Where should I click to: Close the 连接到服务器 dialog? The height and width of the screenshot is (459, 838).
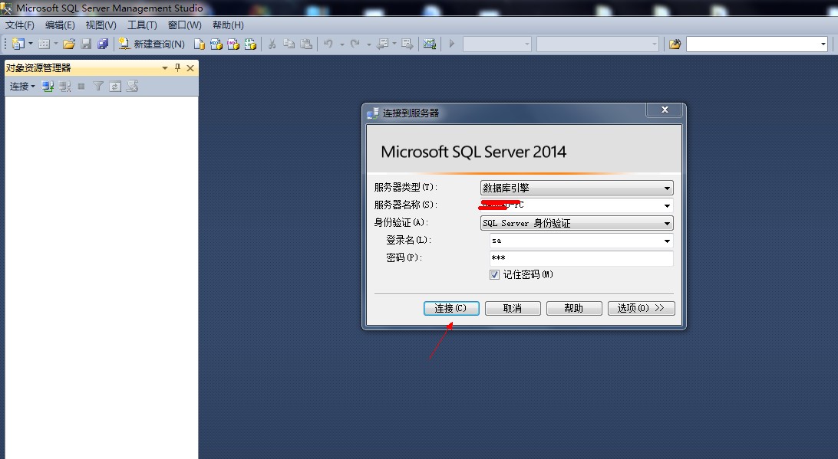click(665, 110)
